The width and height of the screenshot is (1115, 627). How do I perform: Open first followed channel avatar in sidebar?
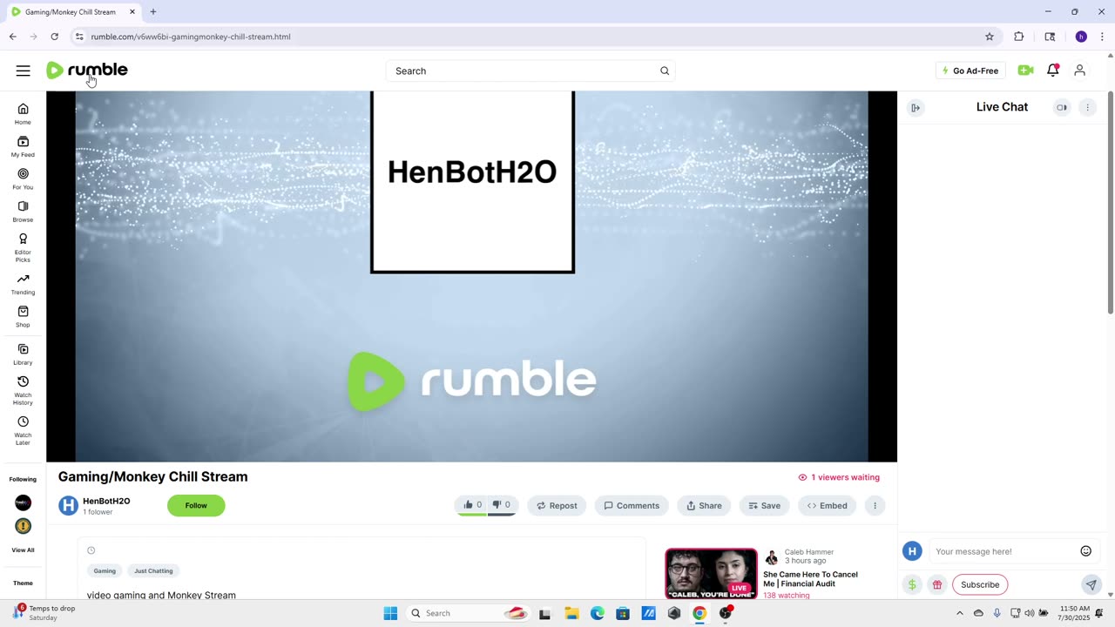[x=23, y=502]
